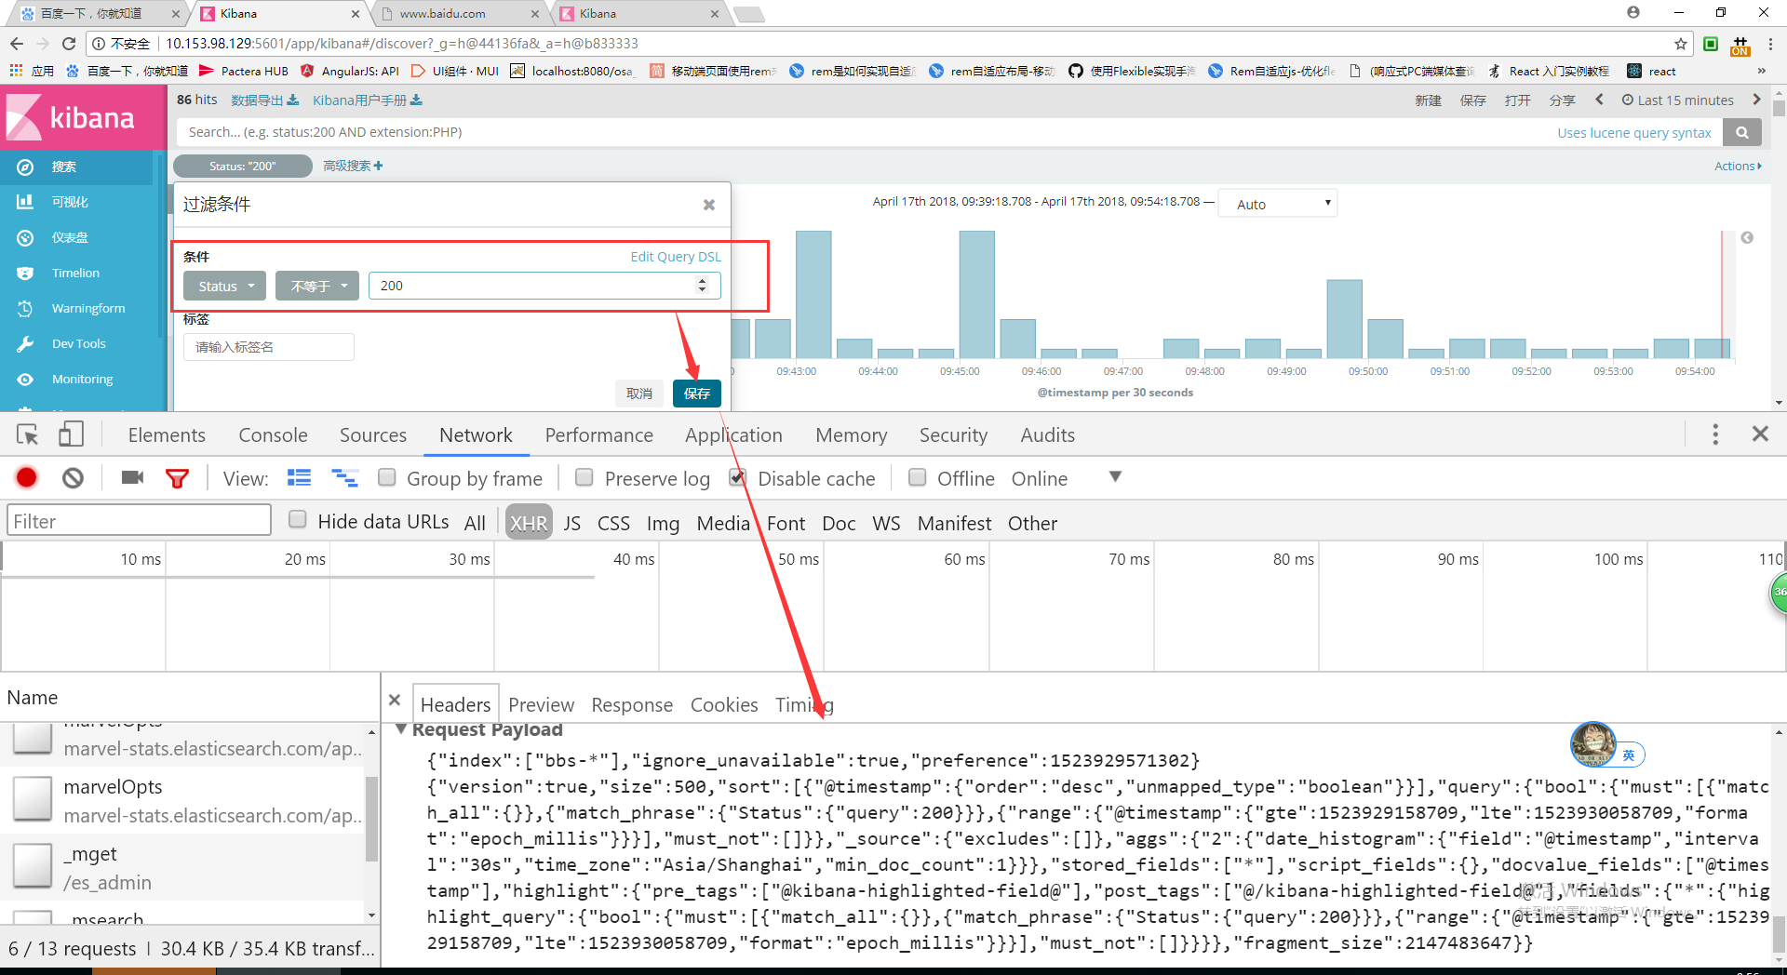Click the 保存 button in filter dialog
Image resolution: width=1787 pixels, height=975 pixels.
(x=697, y=394)
